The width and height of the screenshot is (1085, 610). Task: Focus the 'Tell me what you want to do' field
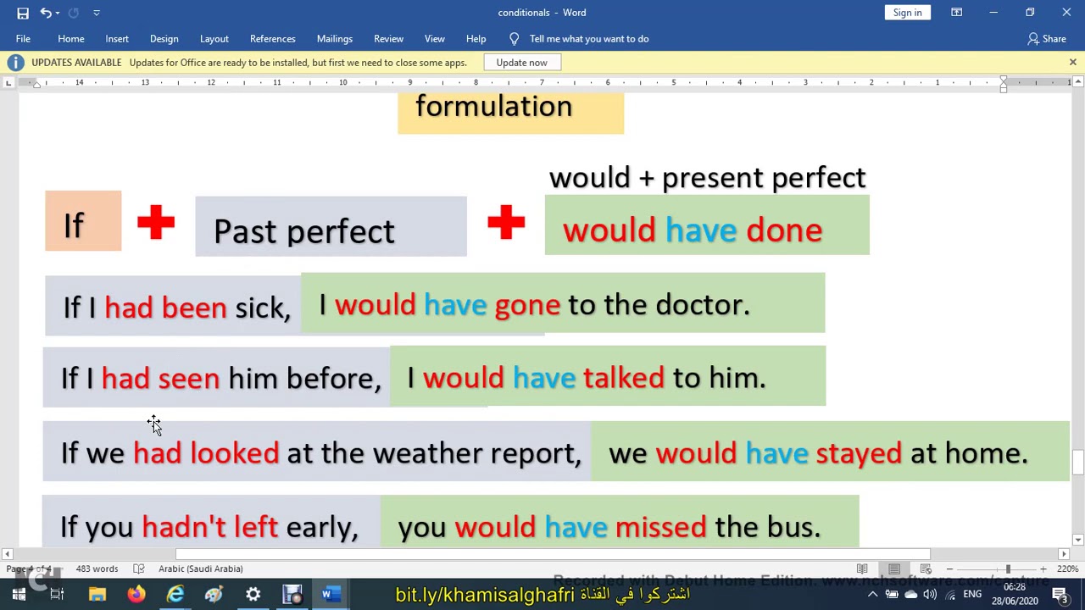click(589, 39)
